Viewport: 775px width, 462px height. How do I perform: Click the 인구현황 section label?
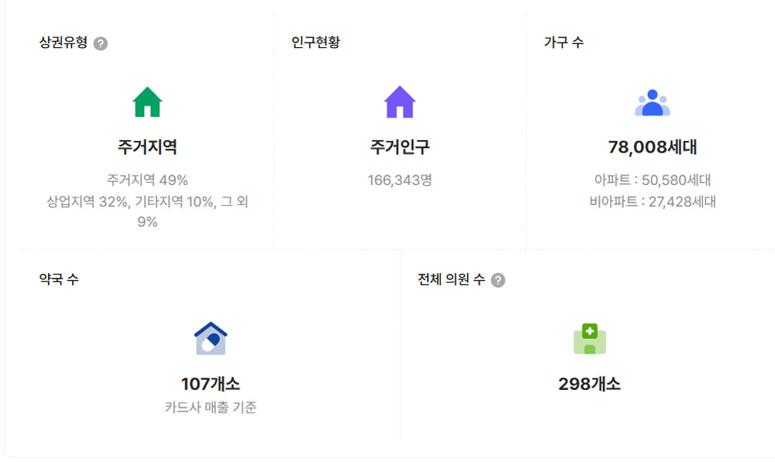(315, 43)
